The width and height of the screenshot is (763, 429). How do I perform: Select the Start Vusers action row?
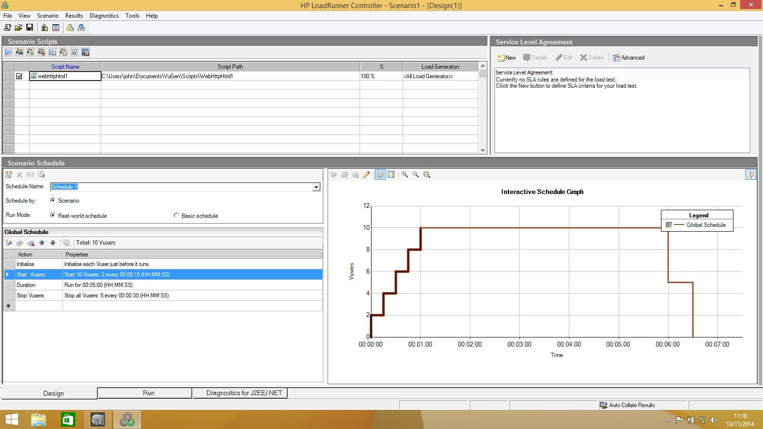point(163,275)
